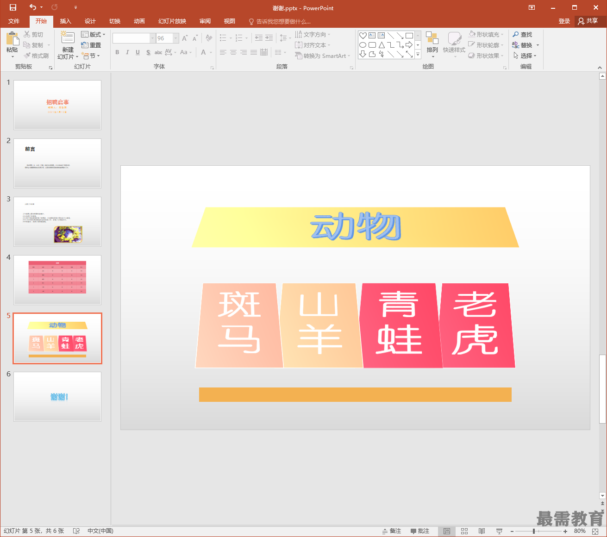Toggle Bold formatting
607x537 pixels.
point(117,52)
